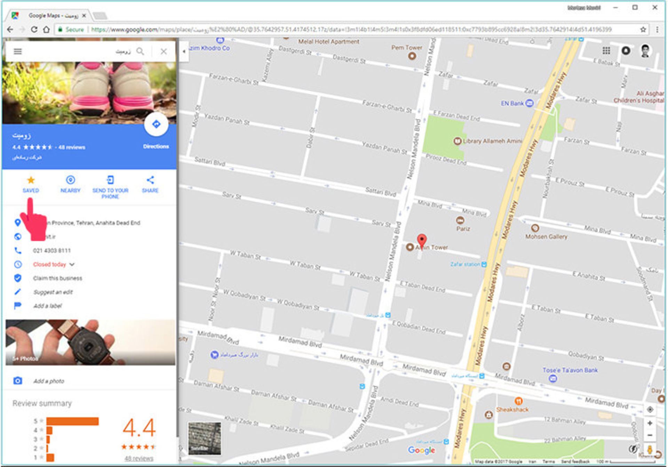
Task: Open Google notifications bell
Action: [626, 51]
